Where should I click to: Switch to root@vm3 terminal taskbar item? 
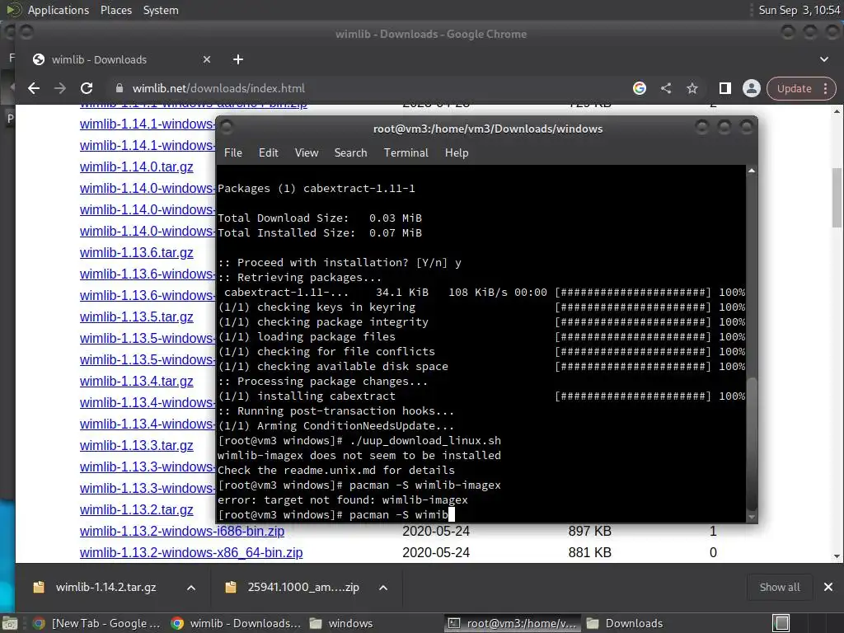[513, 623]
